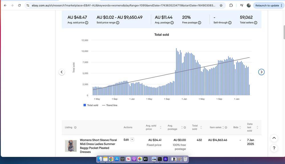Expand the Edit actions dropdown arrow

[x=132, y=140]
